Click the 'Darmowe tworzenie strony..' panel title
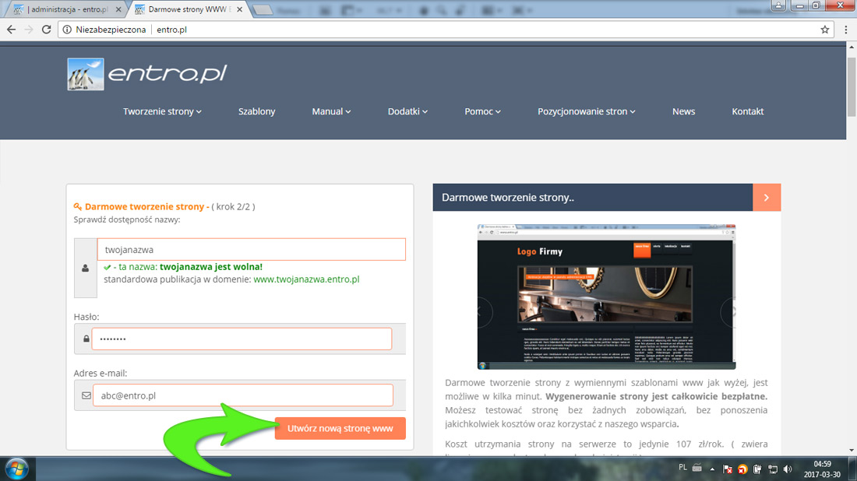This screenshot has width=857, height=481. (x=508, y=198)
